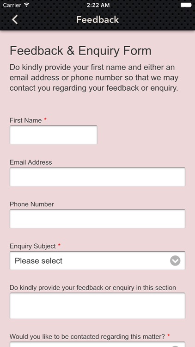
Task: Click the 'Would you like to be contacted' label
Action: tap(87, 337)
